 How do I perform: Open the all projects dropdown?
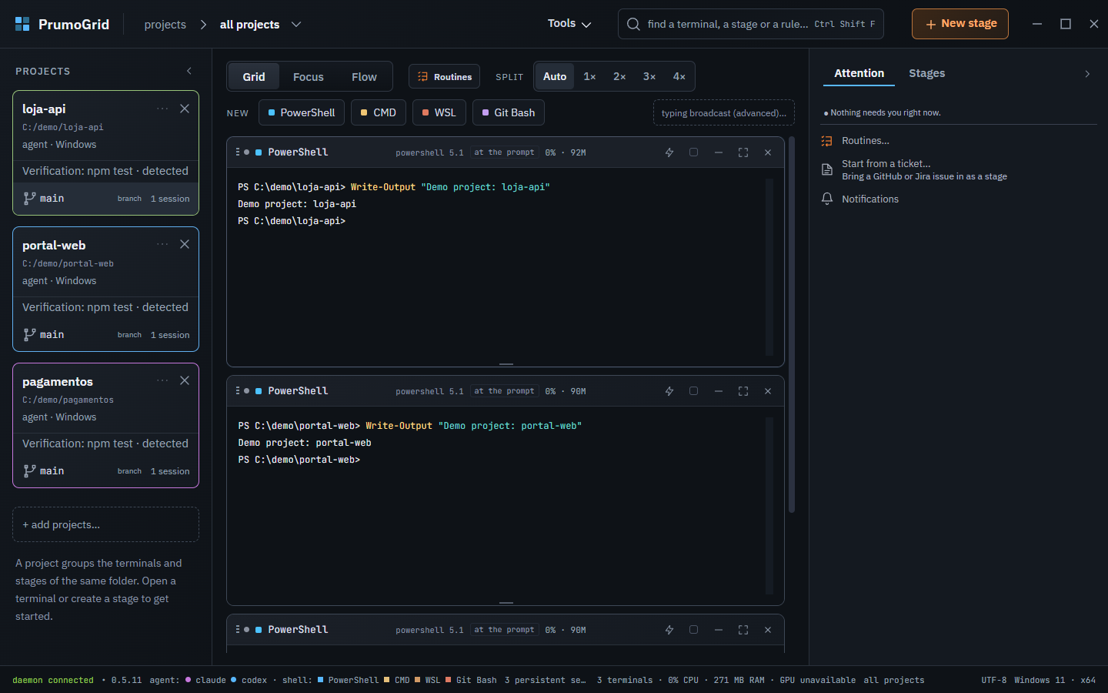click(260, 25)
